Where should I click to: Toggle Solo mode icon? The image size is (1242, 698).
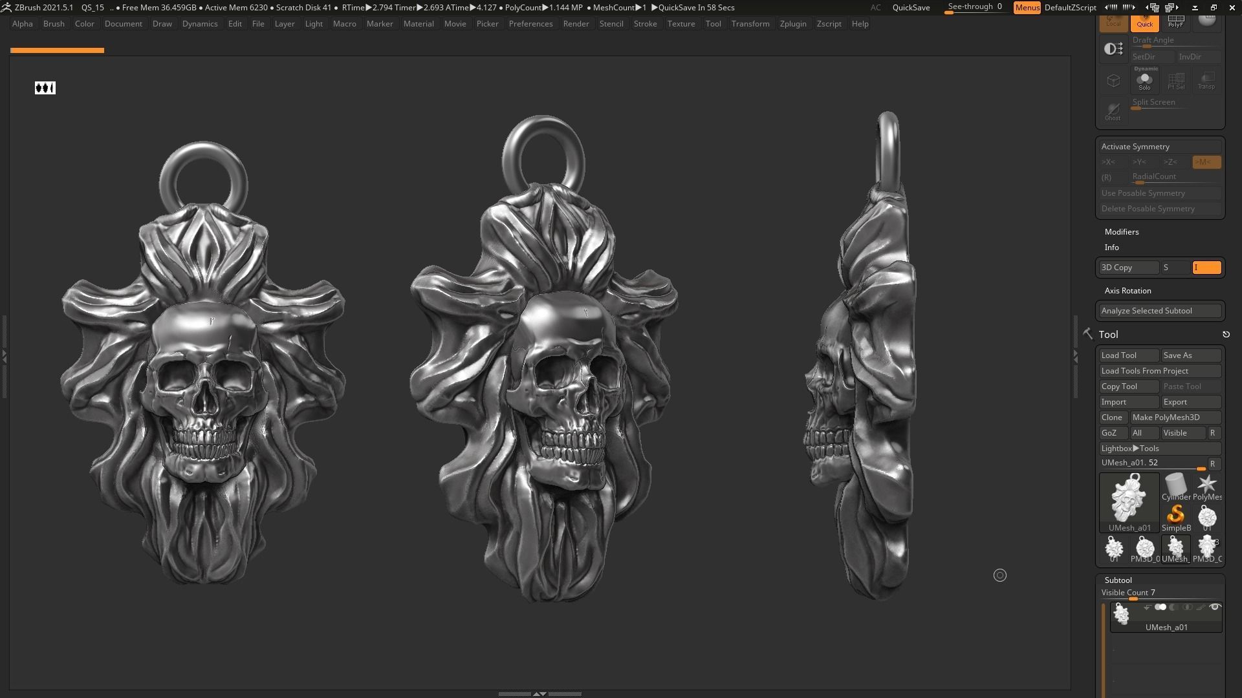(x=1144, y=80)
